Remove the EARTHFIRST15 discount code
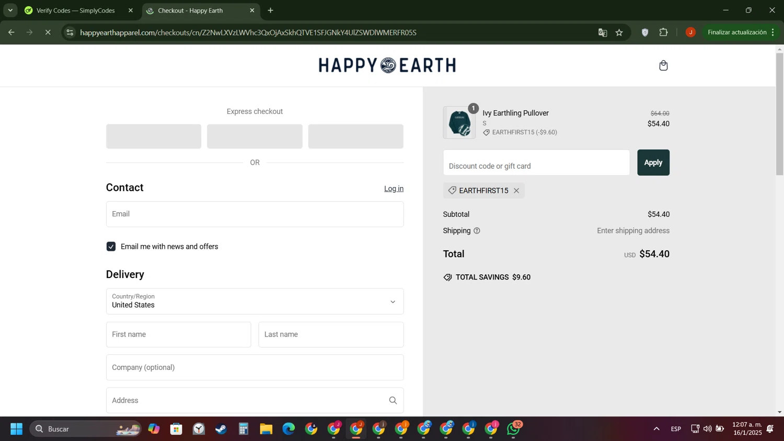The width and height of the screenshot is (784, 441). point(516,191)
